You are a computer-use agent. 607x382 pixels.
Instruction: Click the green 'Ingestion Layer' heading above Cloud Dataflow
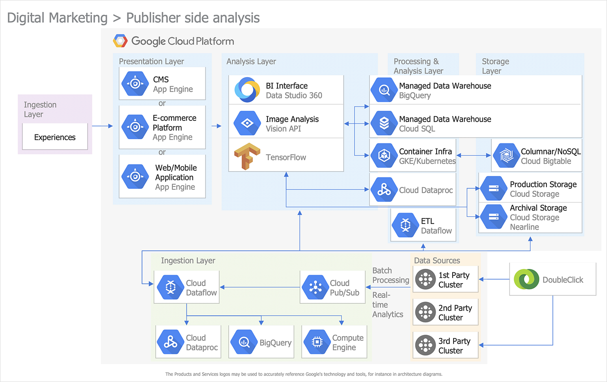[188, 261]
